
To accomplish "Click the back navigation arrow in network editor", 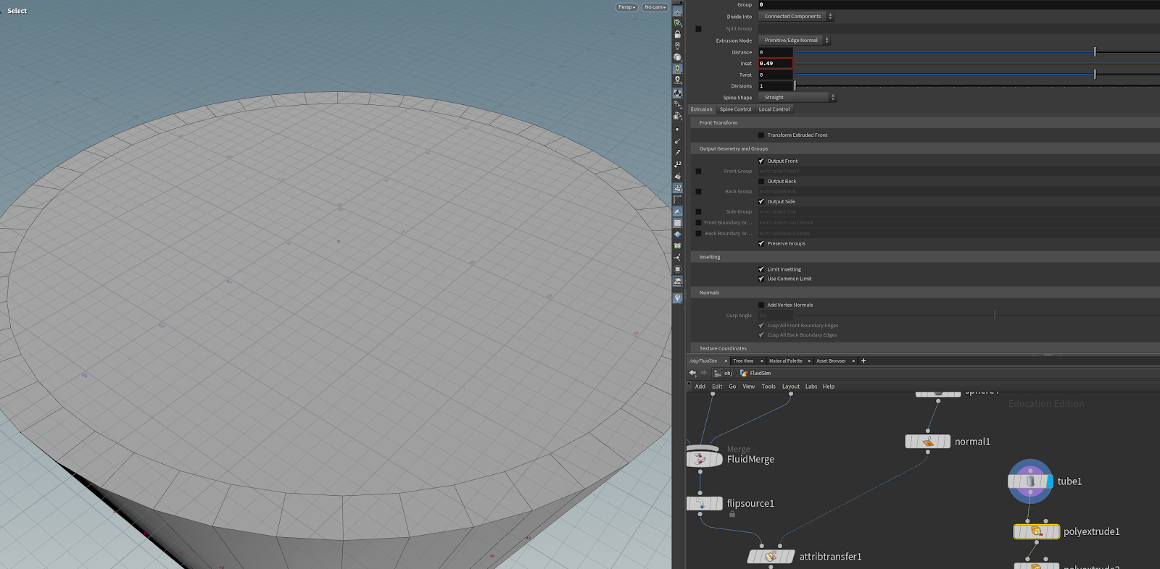I will 692,373.
